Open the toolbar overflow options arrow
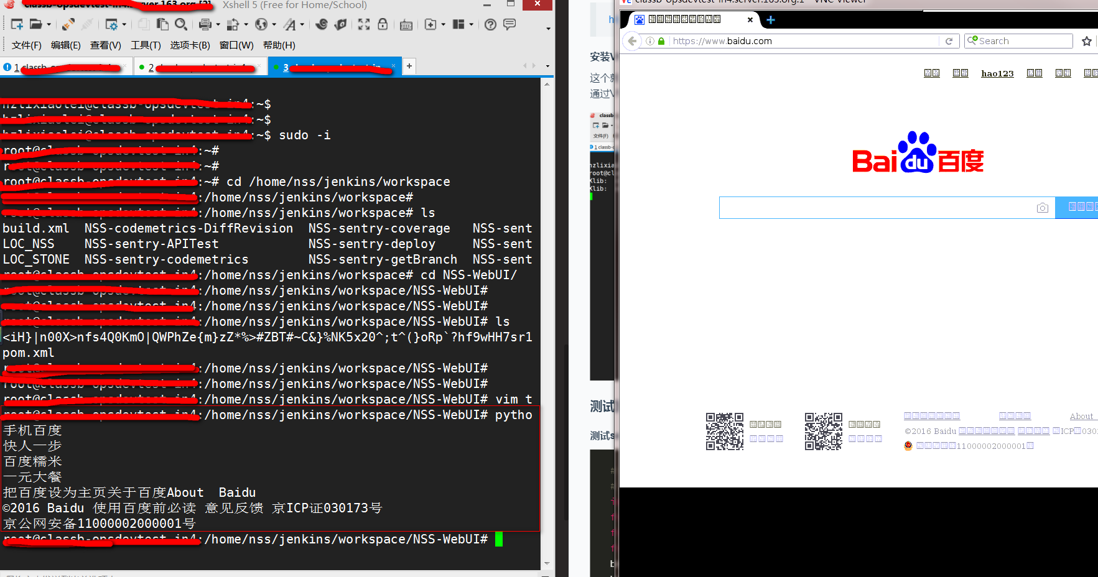Screen dimensions: 1098x577 (x=548, y=28)
